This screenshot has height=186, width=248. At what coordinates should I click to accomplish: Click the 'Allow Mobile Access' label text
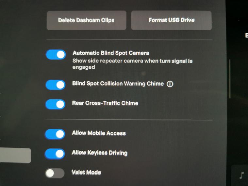(99, 133)
